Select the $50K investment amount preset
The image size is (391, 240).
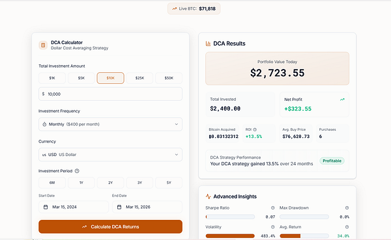pos(169,78)
